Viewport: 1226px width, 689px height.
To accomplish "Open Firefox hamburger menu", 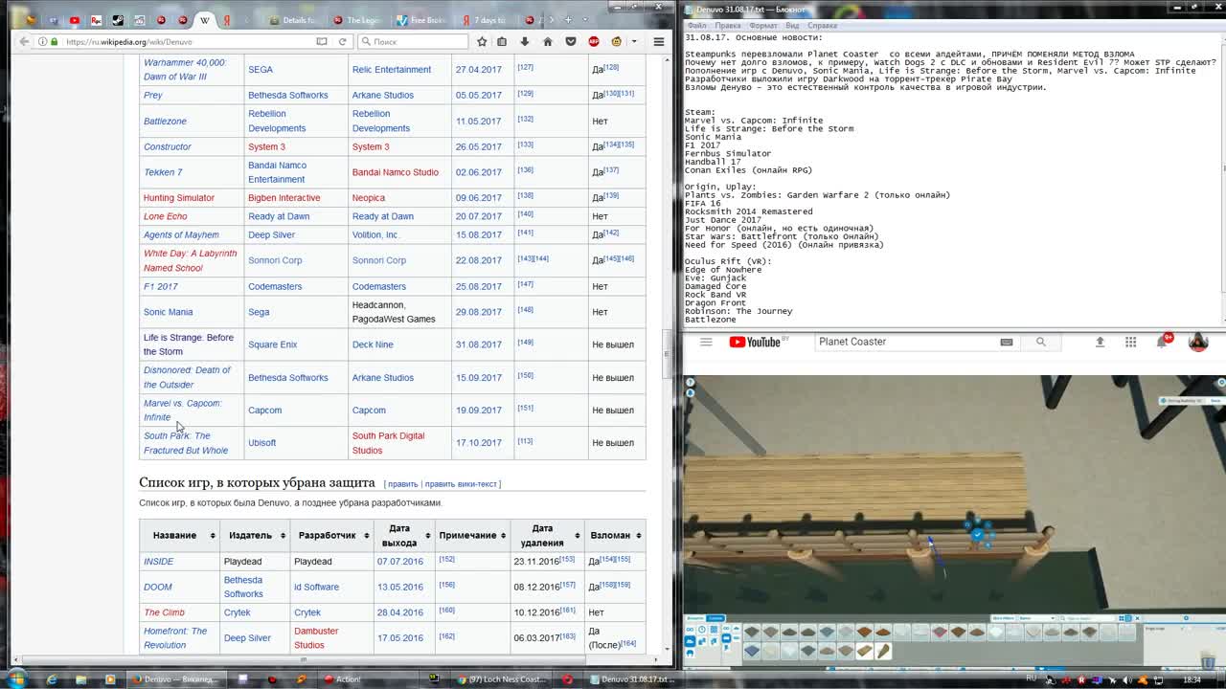I will click(659, 41).
